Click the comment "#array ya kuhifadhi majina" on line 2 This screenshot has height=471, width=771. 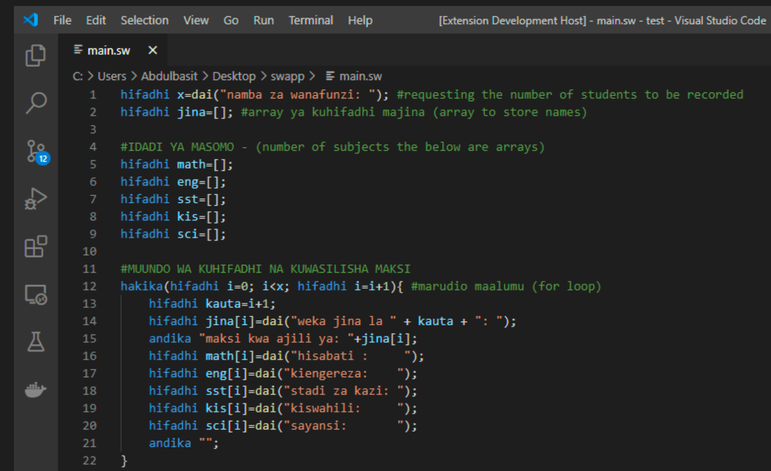tap(332, 112)
